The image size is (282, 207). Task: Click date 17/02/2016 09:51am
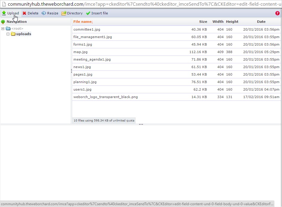pyautogui.click(x=261, y=97)
